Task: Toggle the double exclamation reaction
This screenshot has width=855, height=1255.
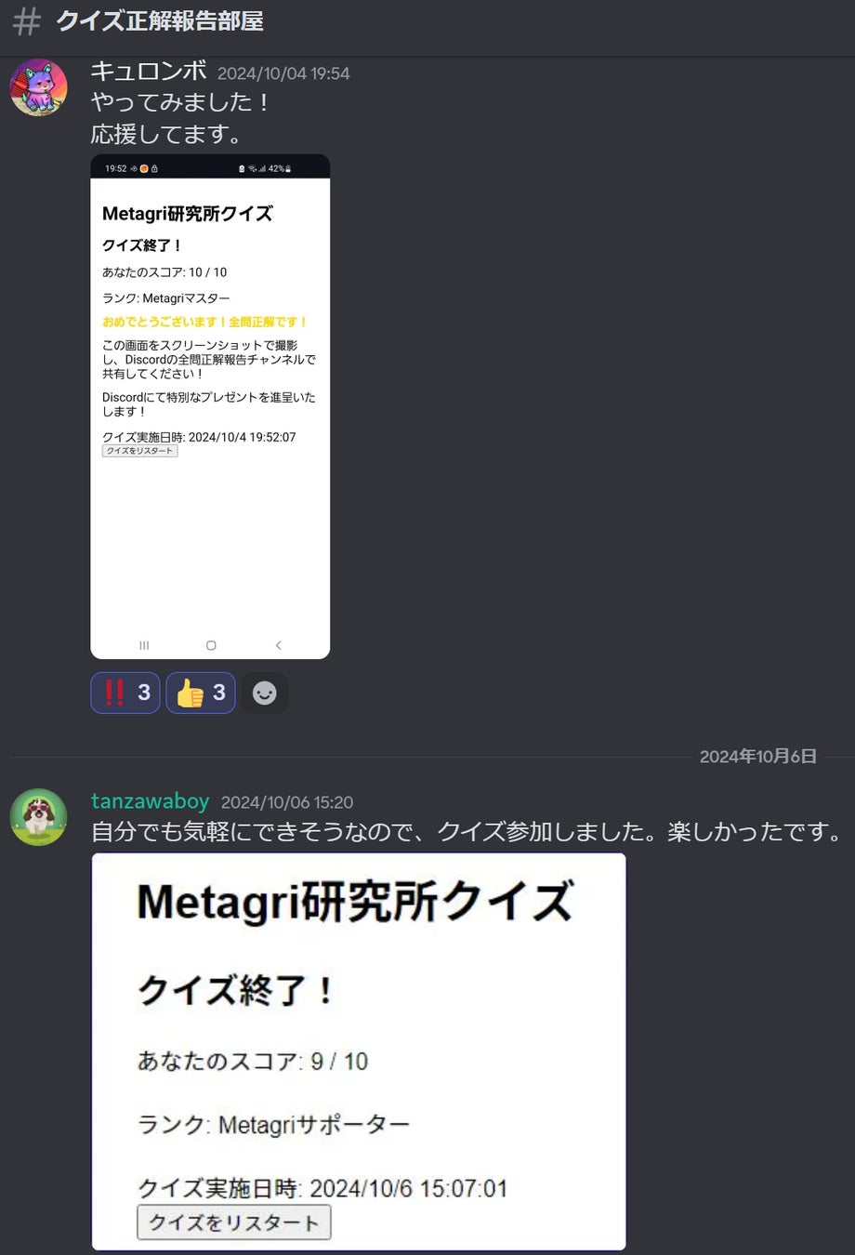Action: (125, 693)
